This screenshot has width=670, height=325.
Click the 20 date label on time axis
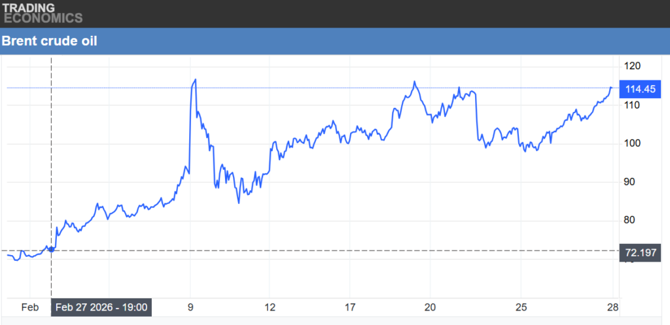430,307
